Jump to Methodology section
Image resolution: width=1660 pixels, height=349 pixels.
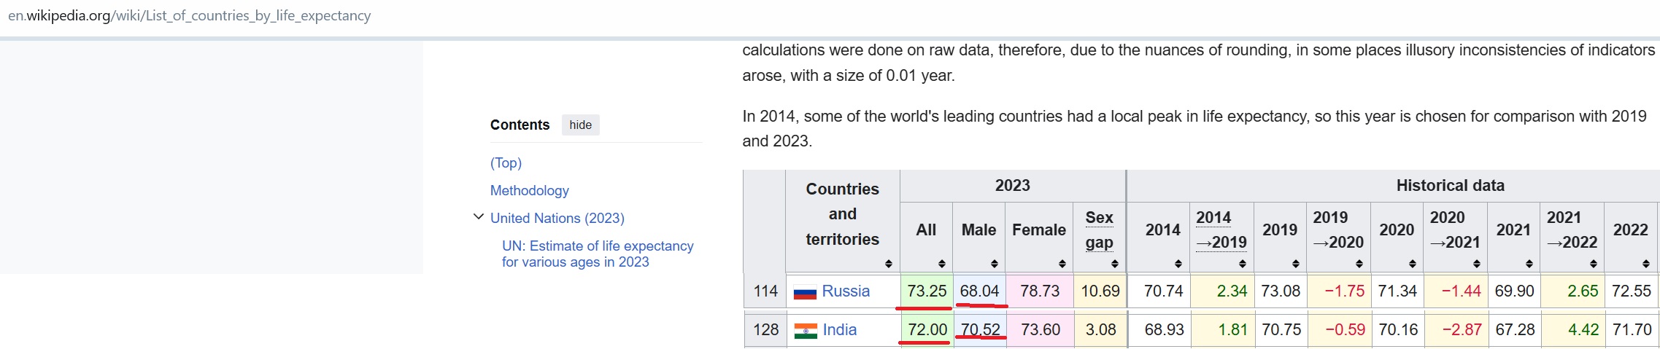pyautogui.click(x=530, y=190)
